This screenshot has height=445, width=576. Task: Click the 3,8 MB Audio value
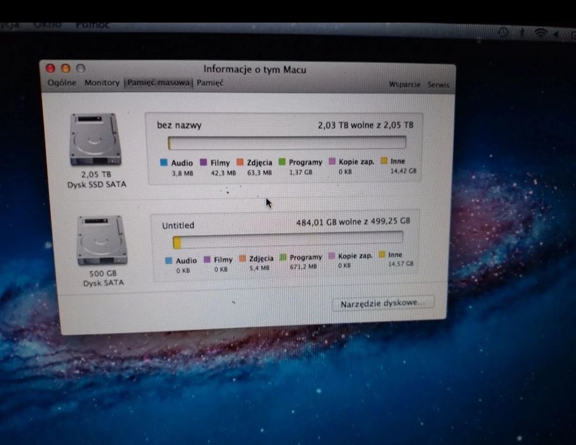coord(182,173)
